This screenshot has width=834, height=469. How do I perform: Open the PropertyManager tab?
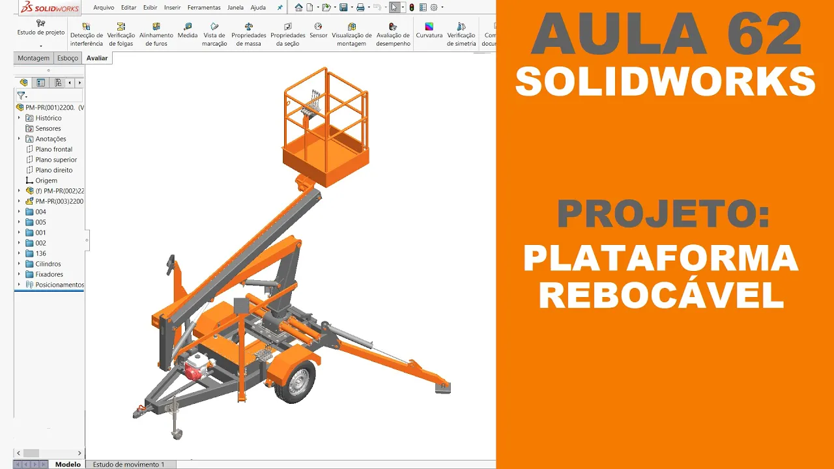[41, 83]
